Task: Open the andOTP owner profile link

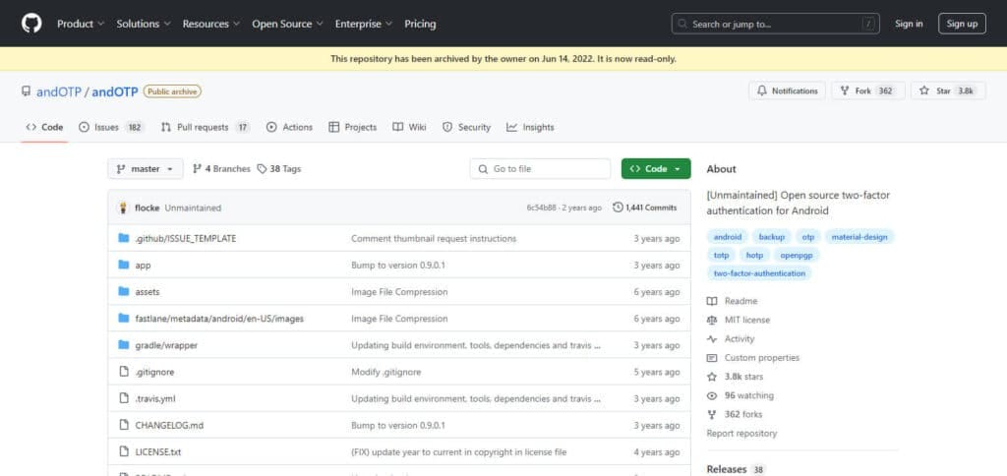Action: [x=59, y=91]
